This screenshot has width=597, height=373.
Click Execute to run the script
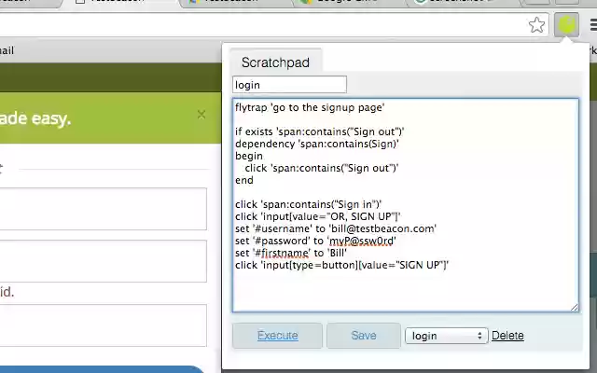278,336
